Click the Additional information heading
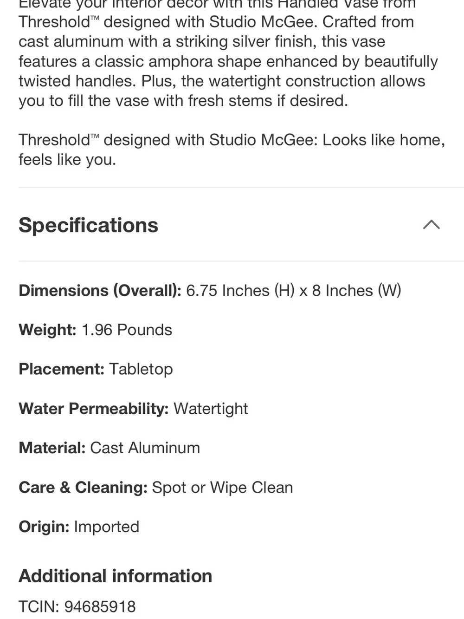 click(x=115, y=576)
